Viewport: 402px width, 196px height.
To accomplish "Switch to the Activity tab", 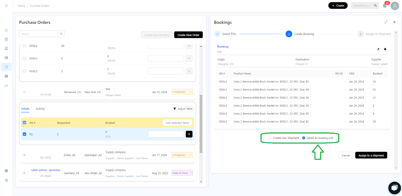I will coord(40,109).
